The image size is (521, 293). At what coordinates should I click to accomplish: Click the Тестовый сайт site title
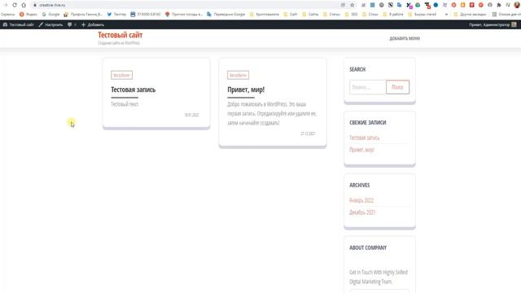[x=120, y=35]
